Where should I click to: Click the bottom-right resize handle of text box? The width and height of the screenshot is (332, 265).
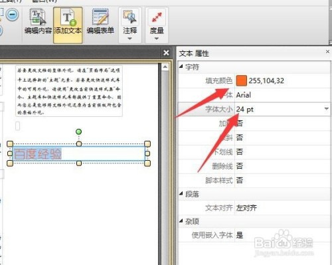[x=147, y=163]
